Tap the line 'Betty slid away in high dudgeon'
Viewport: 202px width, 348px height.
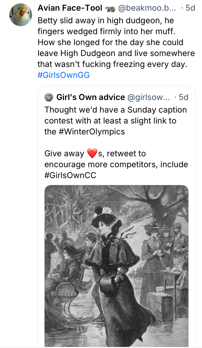106,20
